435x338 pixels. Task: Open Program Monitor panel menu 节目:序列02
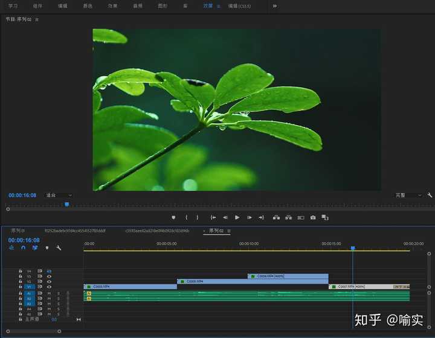tap(37, 19)
